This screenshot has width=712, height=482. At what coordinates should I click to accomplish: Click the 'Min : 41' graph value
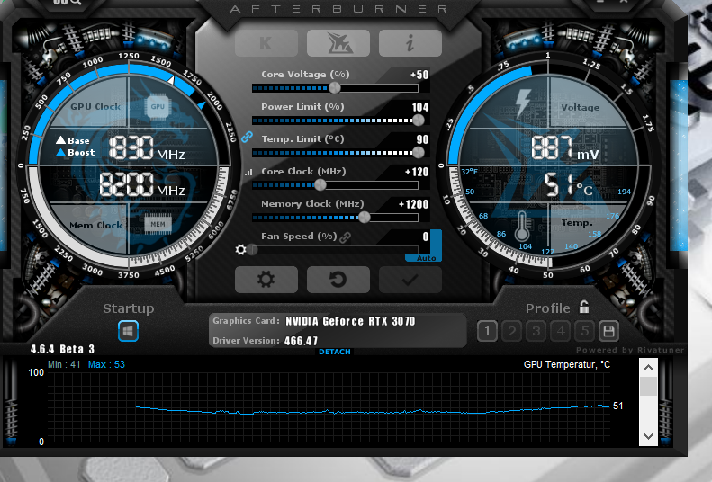click(x=64, y=364)
